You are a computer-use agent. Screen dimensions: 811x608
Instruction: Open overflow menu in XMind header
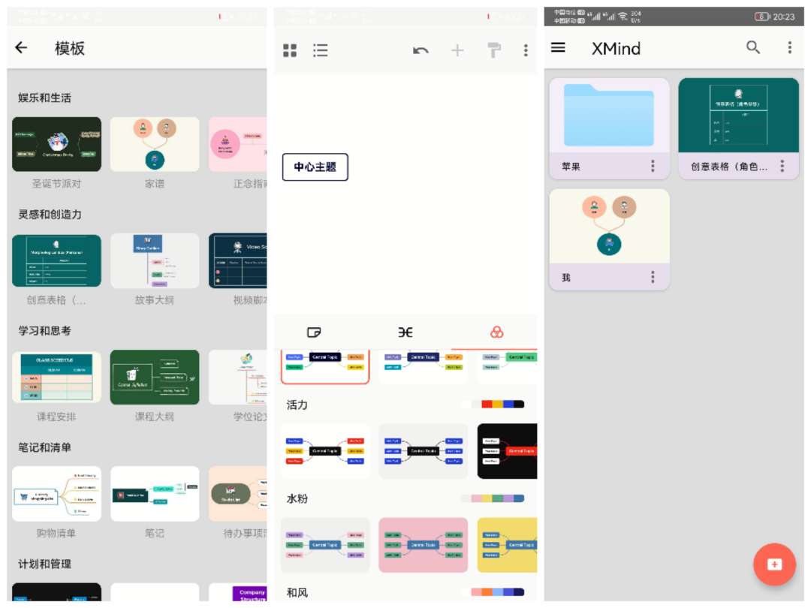pyautogui.click(x=789, y=47)
